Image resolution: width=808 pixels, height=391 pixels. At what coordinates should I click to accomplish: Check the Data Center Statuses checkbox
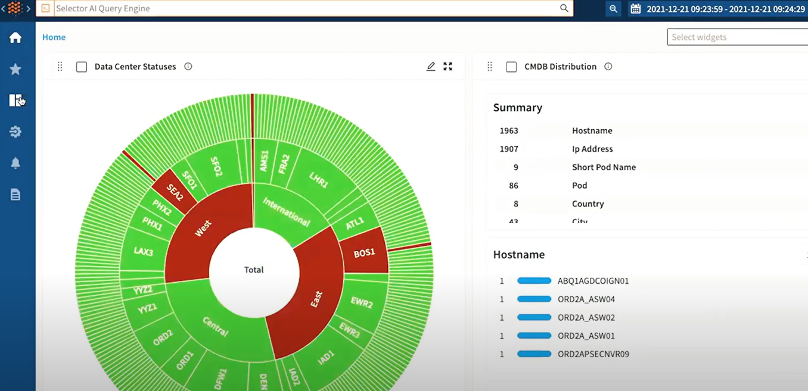(x=81, y=67)
